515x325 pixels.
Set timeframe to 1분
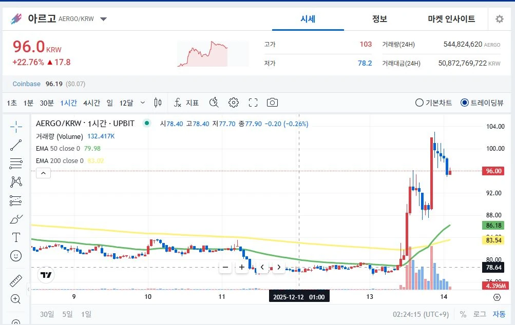point(28,103)
